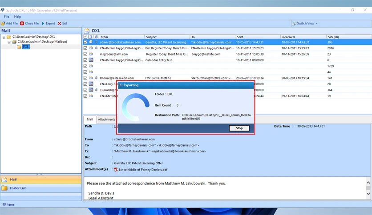Open the Help menu
The height and width of the screenshot is (215, 372).
point(17,16)
